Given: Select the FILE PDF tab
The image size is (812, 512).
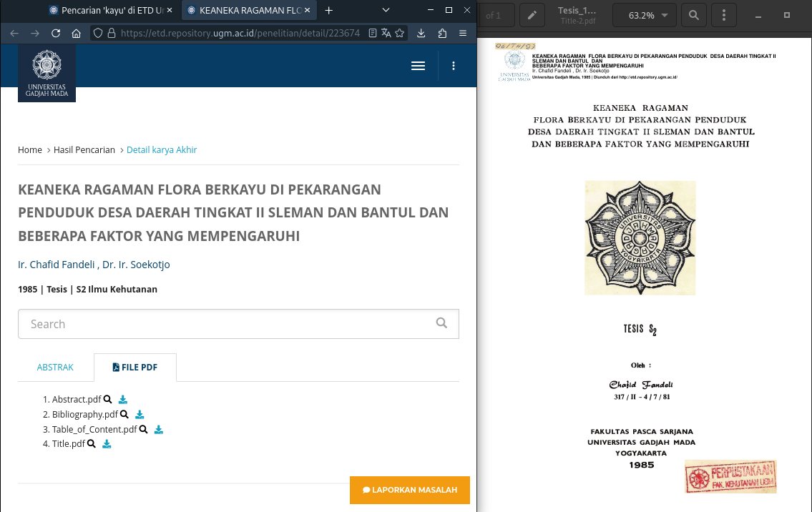Looking at the screenshot, I should [x=135, y=367].
